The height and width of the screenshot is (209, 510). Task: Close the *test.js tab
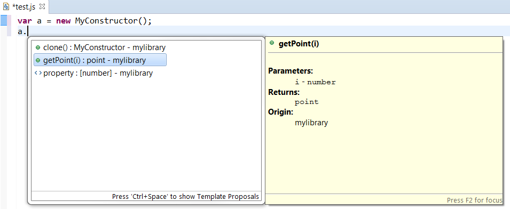[42, 6]
